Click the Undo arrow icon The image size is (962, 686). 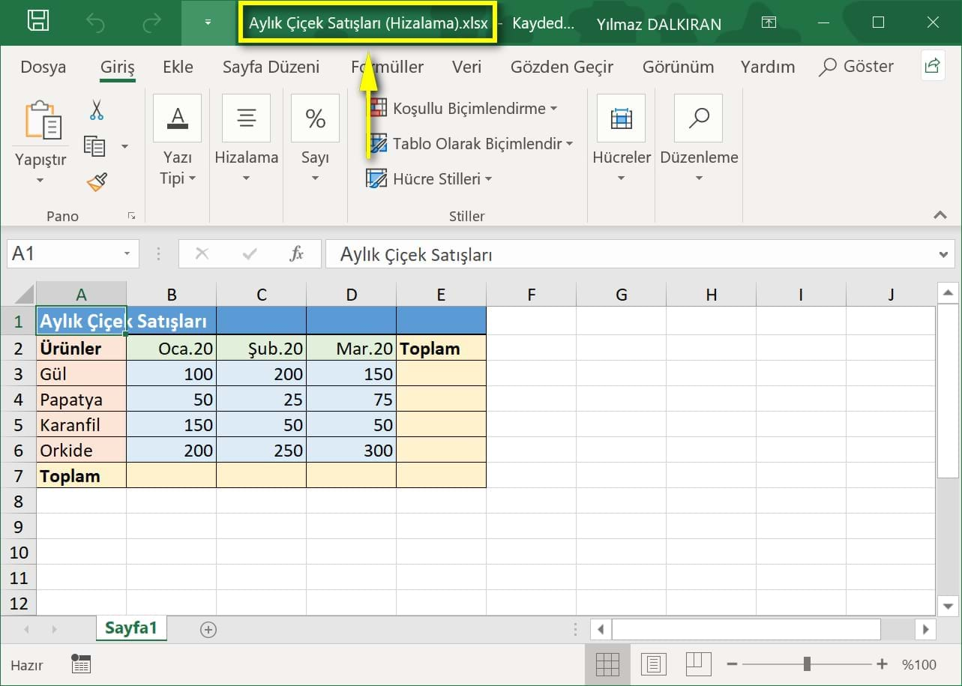coord(96,22)
